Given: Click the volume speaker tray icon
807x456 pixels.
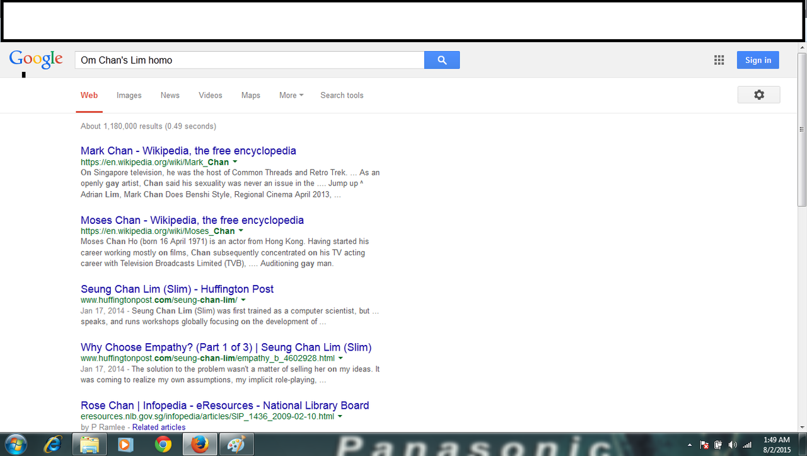Looking at the screenshot, I should coord(733,445).
